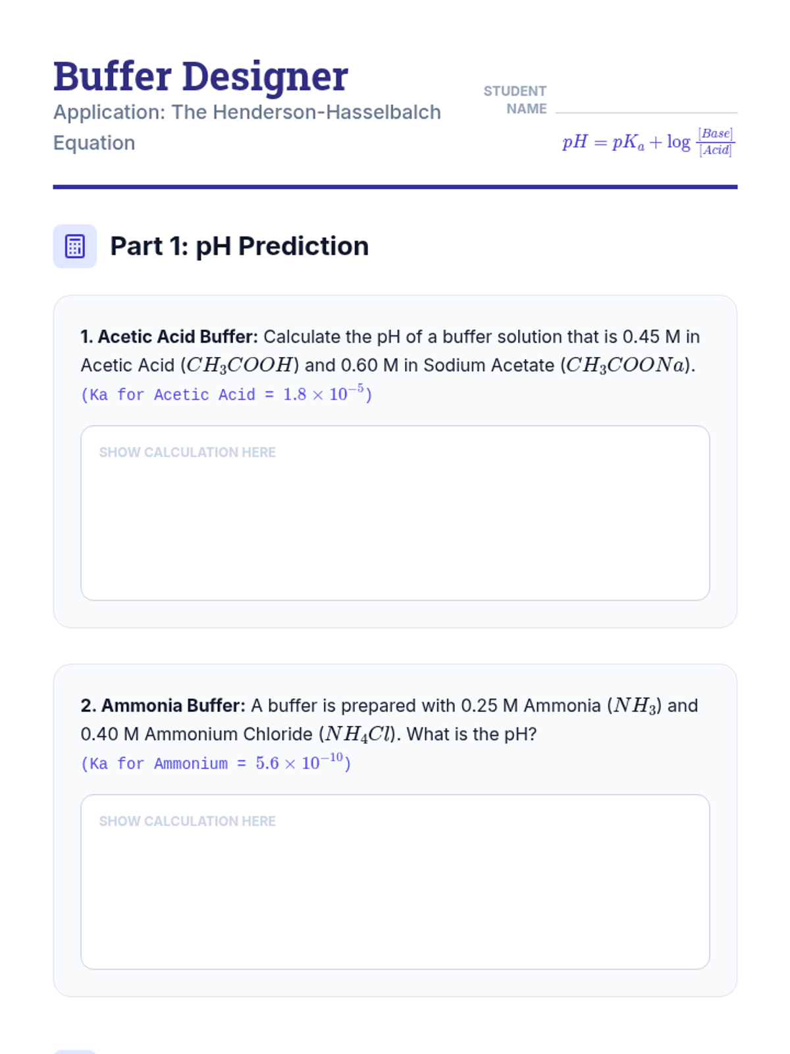Image resolution: width=790 pixels, height=1054 pixels.
Task: Click the partially visible icon below question 2
Action: point(74,1051)
